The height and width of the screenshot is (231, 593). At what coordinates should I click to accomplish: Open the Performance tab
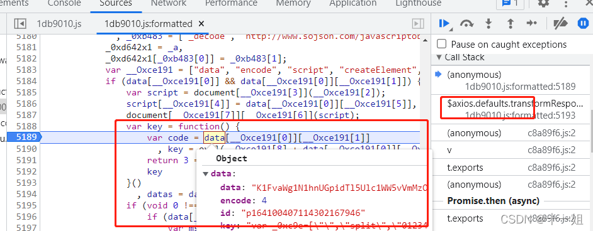pos(232,3)
